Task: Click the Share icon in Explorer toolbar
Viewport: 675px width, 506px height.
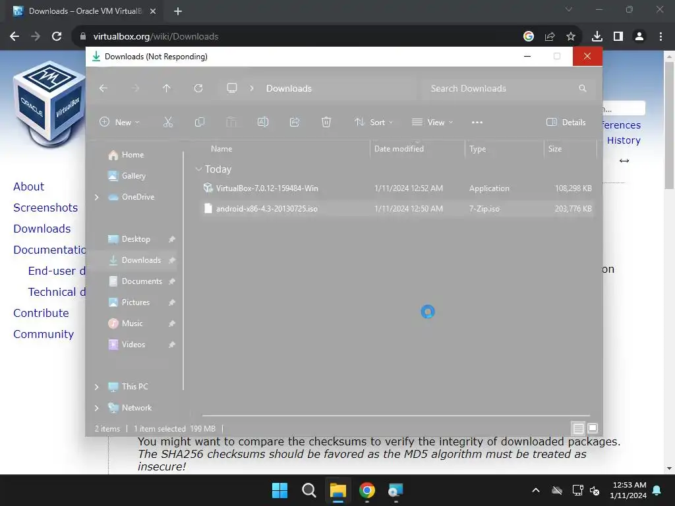Action: click(x=295, y=122)
